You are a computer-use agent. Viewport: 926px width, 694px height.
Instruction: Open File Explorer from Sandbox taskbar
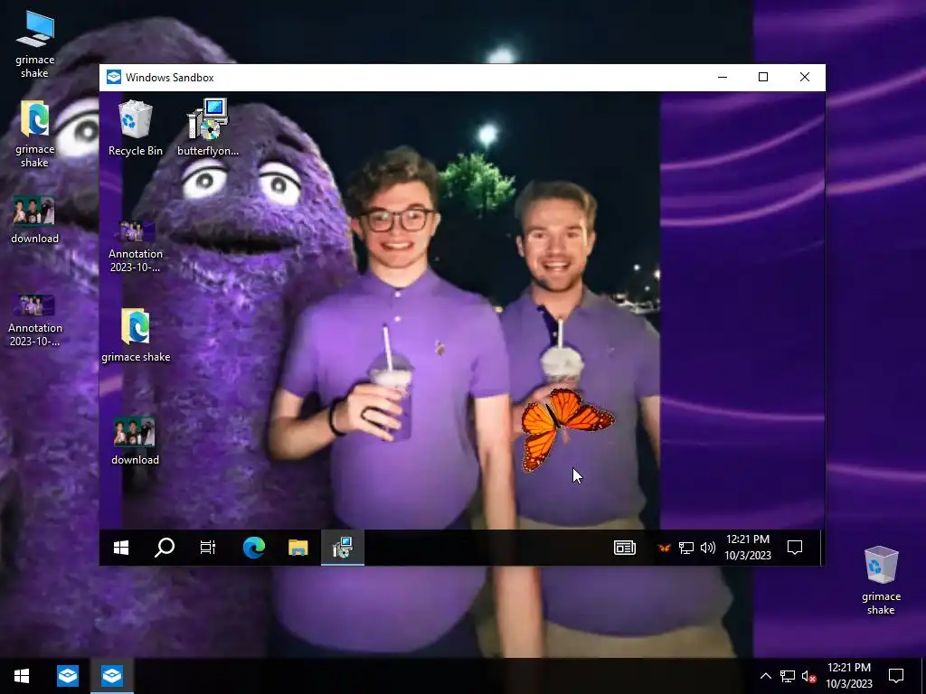(298, 548)
